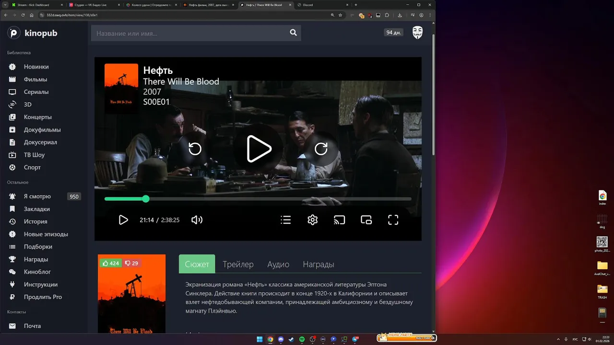Open Я смотрю watchlist
Screen dimensions: 614x345
pyautogui.click(x=37, y=196)
